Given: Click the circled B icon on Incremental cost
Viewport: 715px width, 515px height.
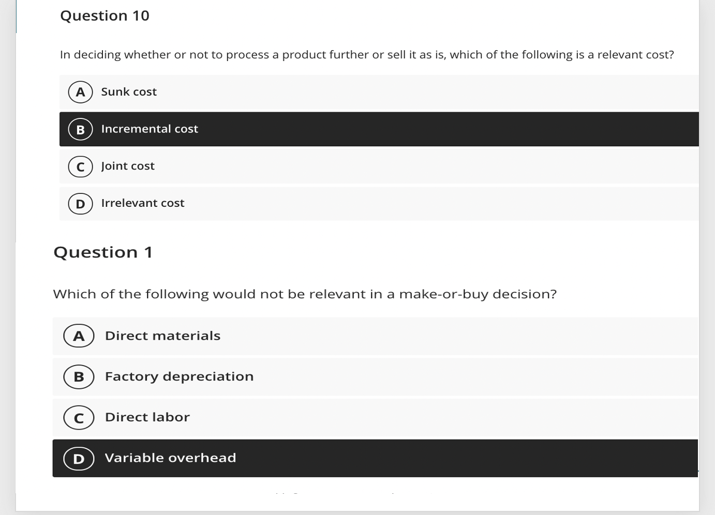Looking at the screenshot, I should click(x=80, y=129).
